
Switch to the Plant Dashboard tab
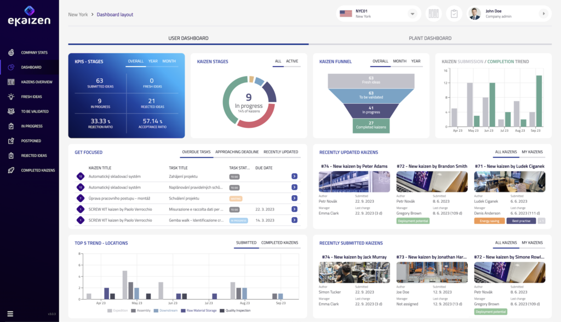[x=430, y=38]
